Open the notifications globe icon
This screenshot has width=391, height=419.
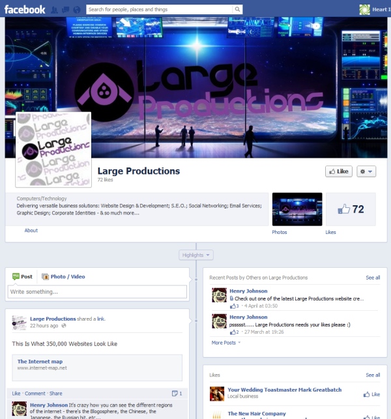point(77,10)
